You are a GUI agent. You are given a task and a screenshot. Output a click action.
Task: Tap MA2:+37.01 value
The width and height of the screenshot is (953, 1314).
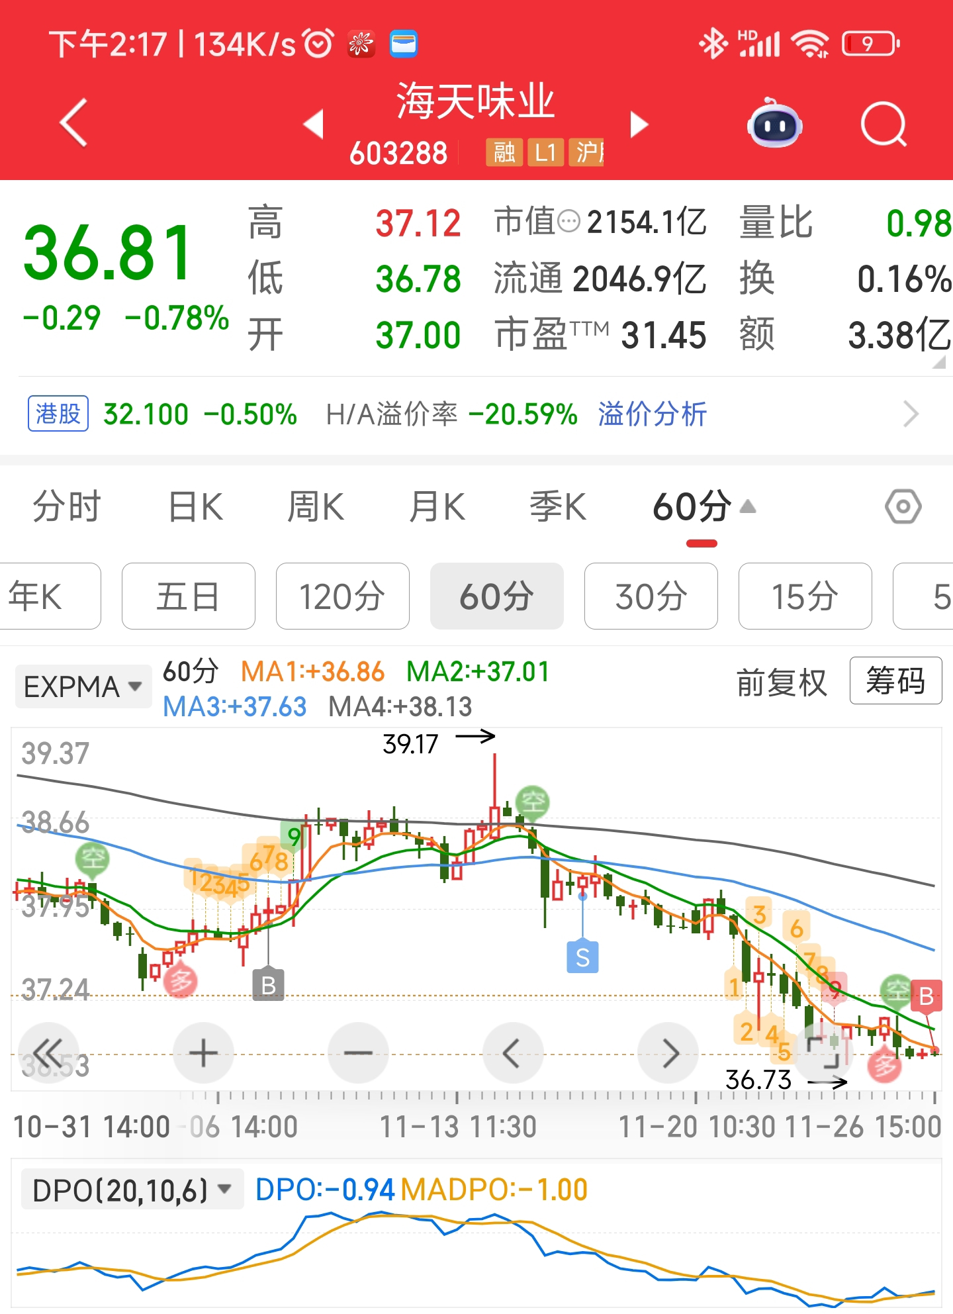(477, 672)
